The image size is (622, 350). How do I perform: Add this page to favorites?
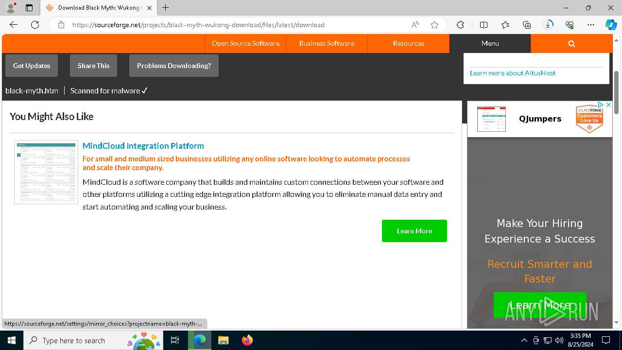(x=434, y=25)
